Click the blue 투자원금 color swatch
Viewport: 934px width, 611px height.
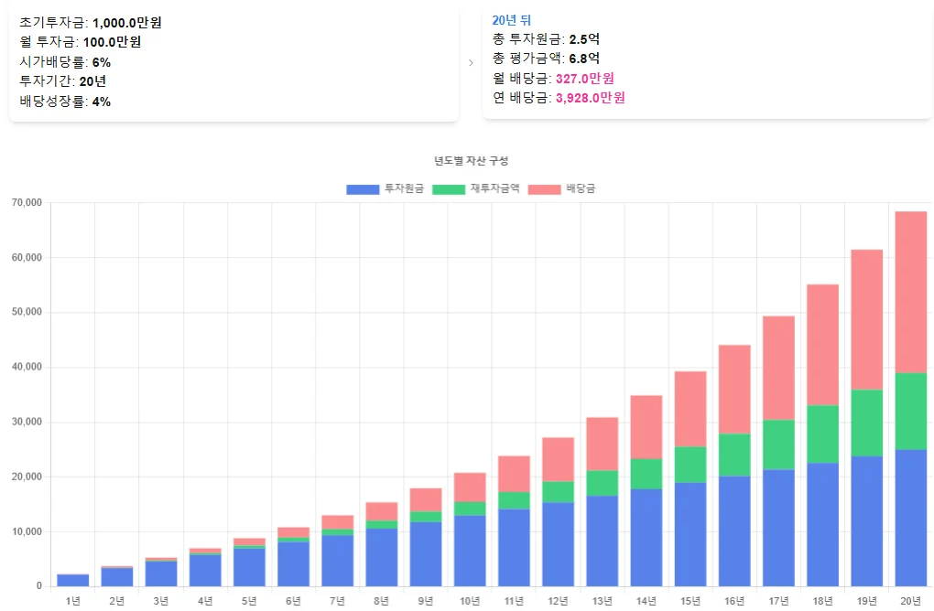click(x=363, y=188)
